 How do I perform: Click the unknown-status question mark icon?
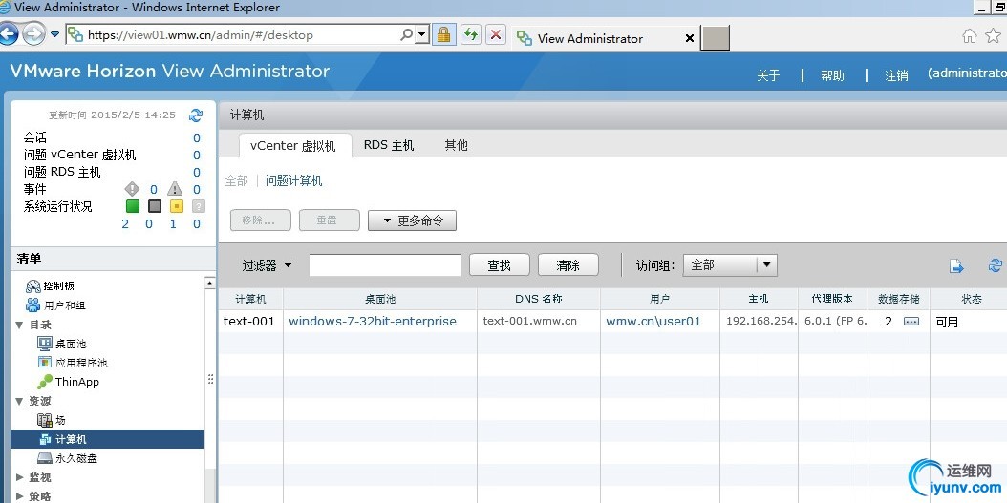(199, 206)
